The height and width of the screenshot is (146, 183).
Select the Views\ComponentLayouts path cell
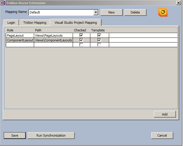(x=54, y=40)
